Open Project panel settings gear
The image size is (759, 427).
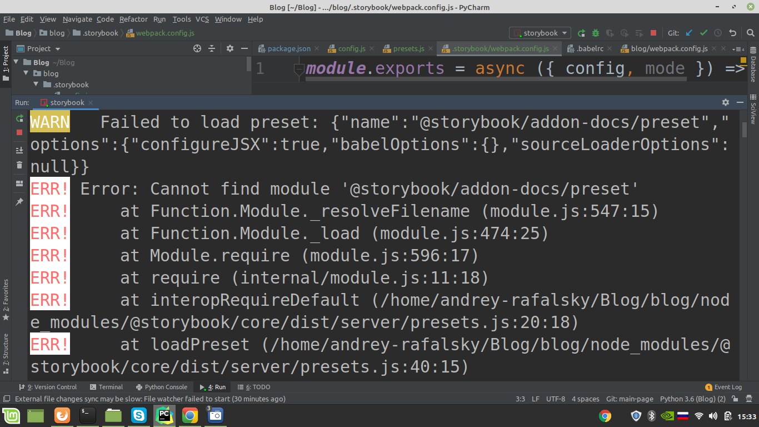(229, 49)
